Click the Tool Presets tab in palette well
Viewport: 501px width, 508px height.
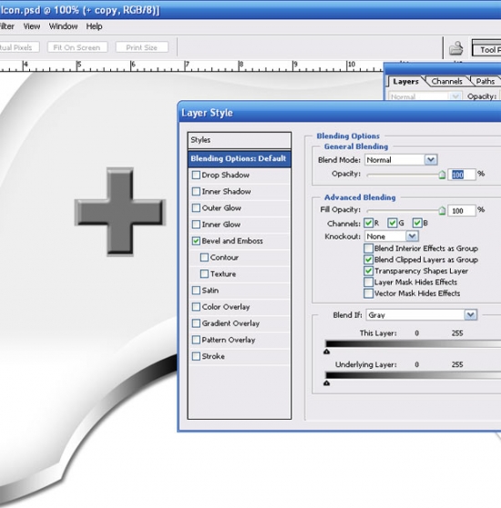487,49
